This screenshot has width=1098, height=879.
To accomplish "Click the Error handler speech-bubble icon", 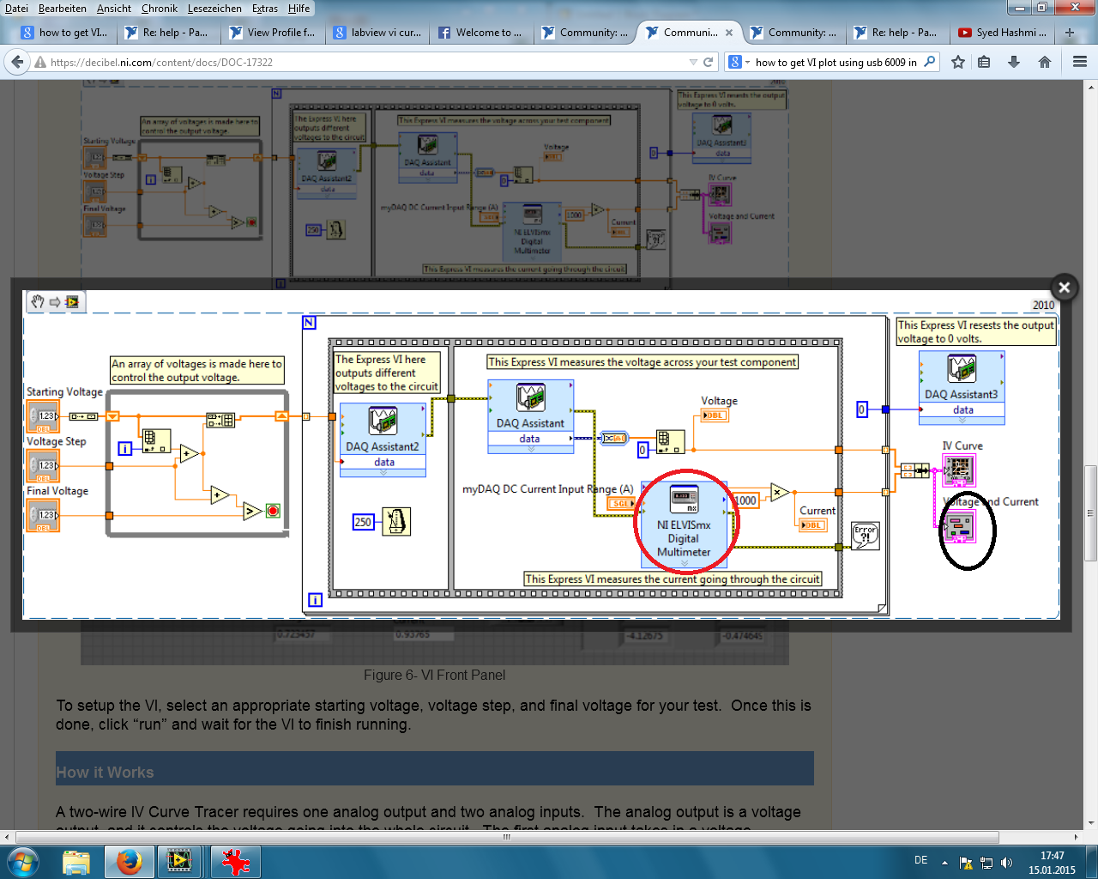I will coord(866,535).
